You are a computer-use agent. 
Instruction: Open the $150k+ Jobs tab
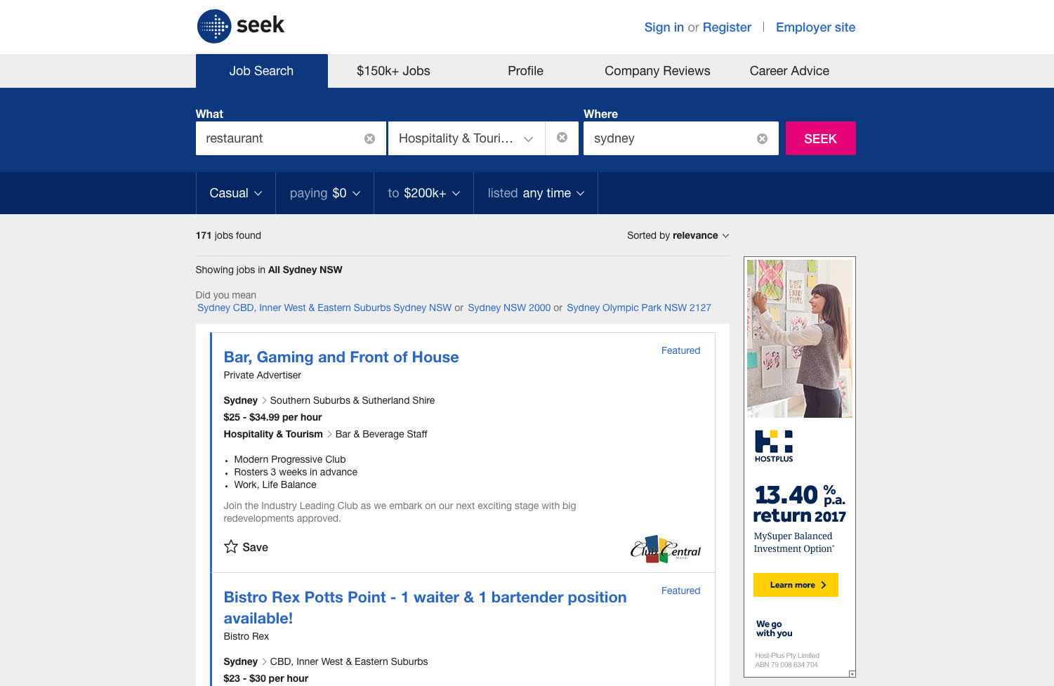click(x=393, y=71)
